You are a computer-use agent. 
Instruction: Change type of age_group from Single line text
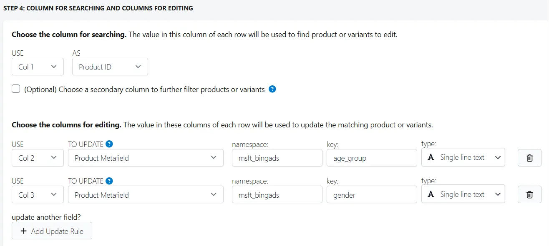pyautogui.click(x=463, y=157)
